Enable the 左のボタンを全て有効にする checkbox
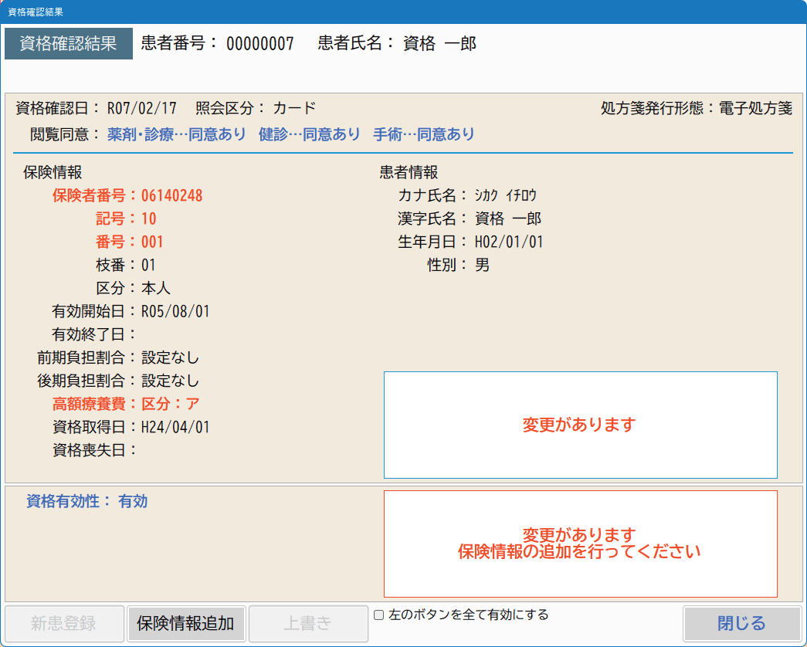The image size is (807, 647). point(377,615)
